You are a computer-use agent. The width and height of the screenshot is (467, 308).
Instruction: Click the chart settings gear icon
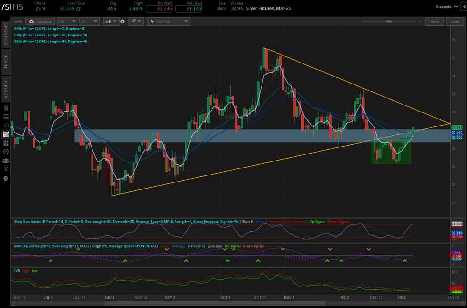pos(122,21)
